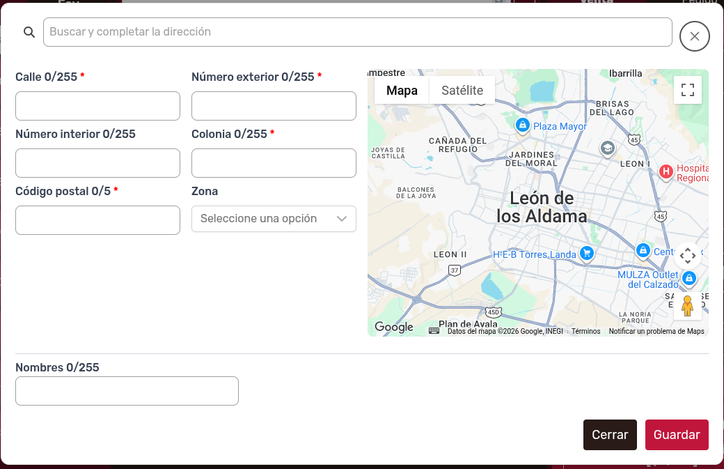724x469 pixels.
Task: Open keyboard shortcuts icon on map
Action: [x=434, y=331]
